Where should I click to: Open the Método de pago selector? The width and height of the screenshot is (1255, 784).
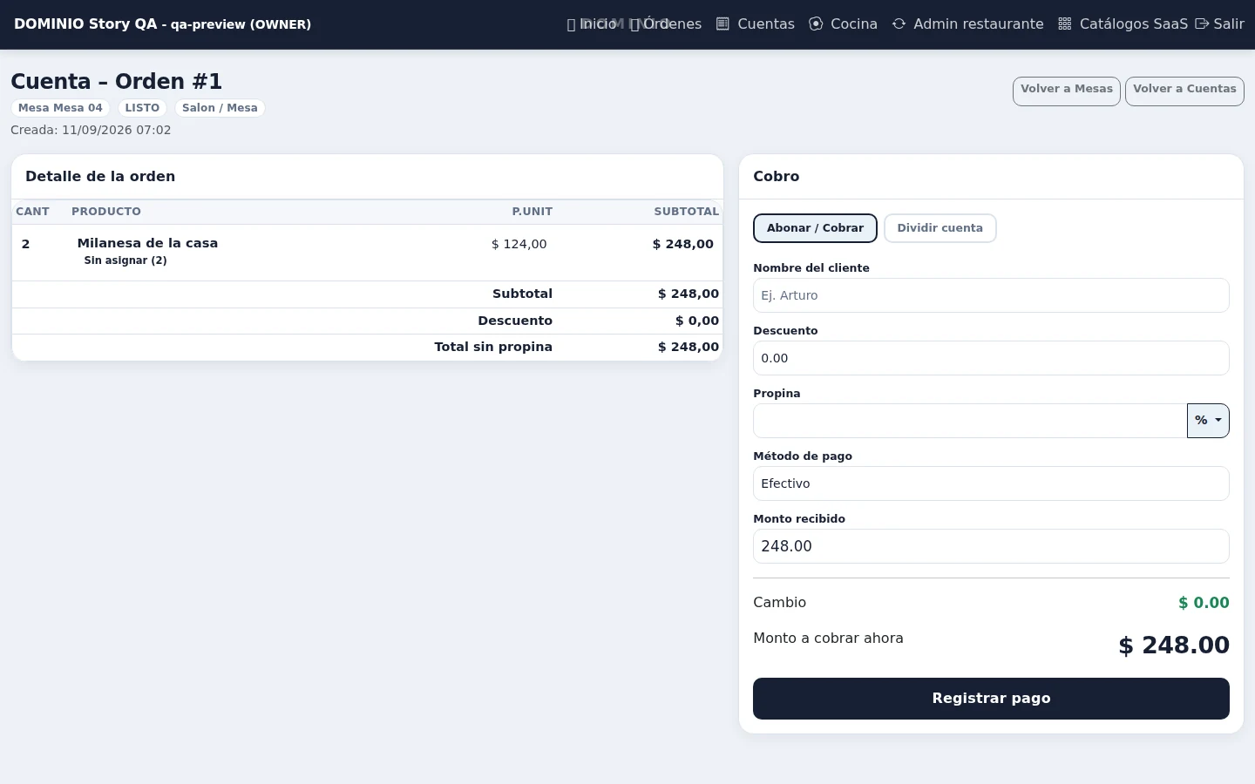point(991,483)
